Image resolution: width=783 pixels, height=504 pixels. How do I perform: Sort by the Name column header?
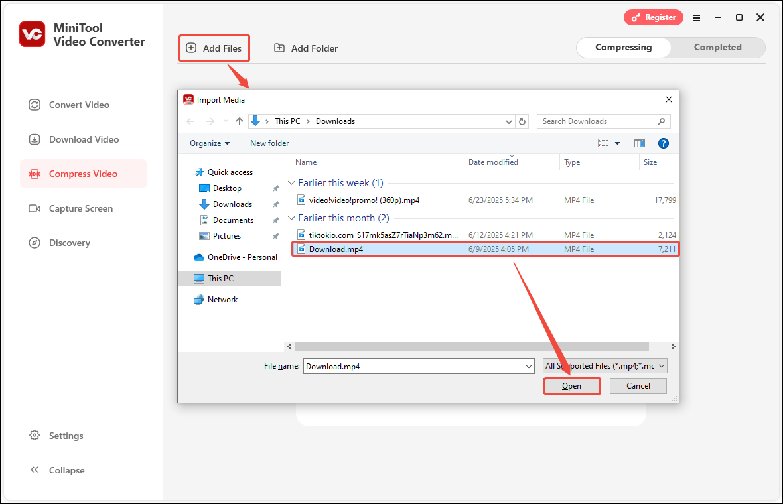click(306, 162)
